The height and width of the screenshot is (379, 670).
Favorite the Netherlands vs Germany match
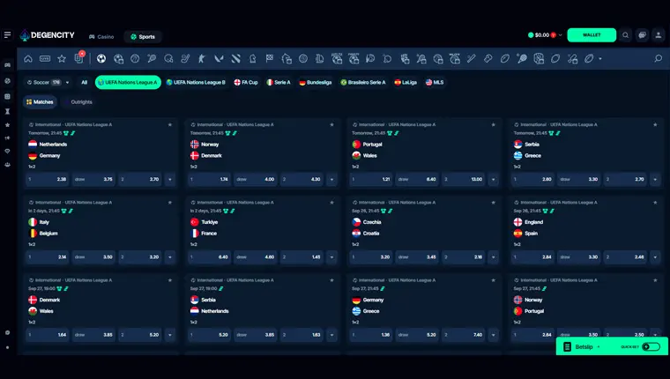[170, 125]
